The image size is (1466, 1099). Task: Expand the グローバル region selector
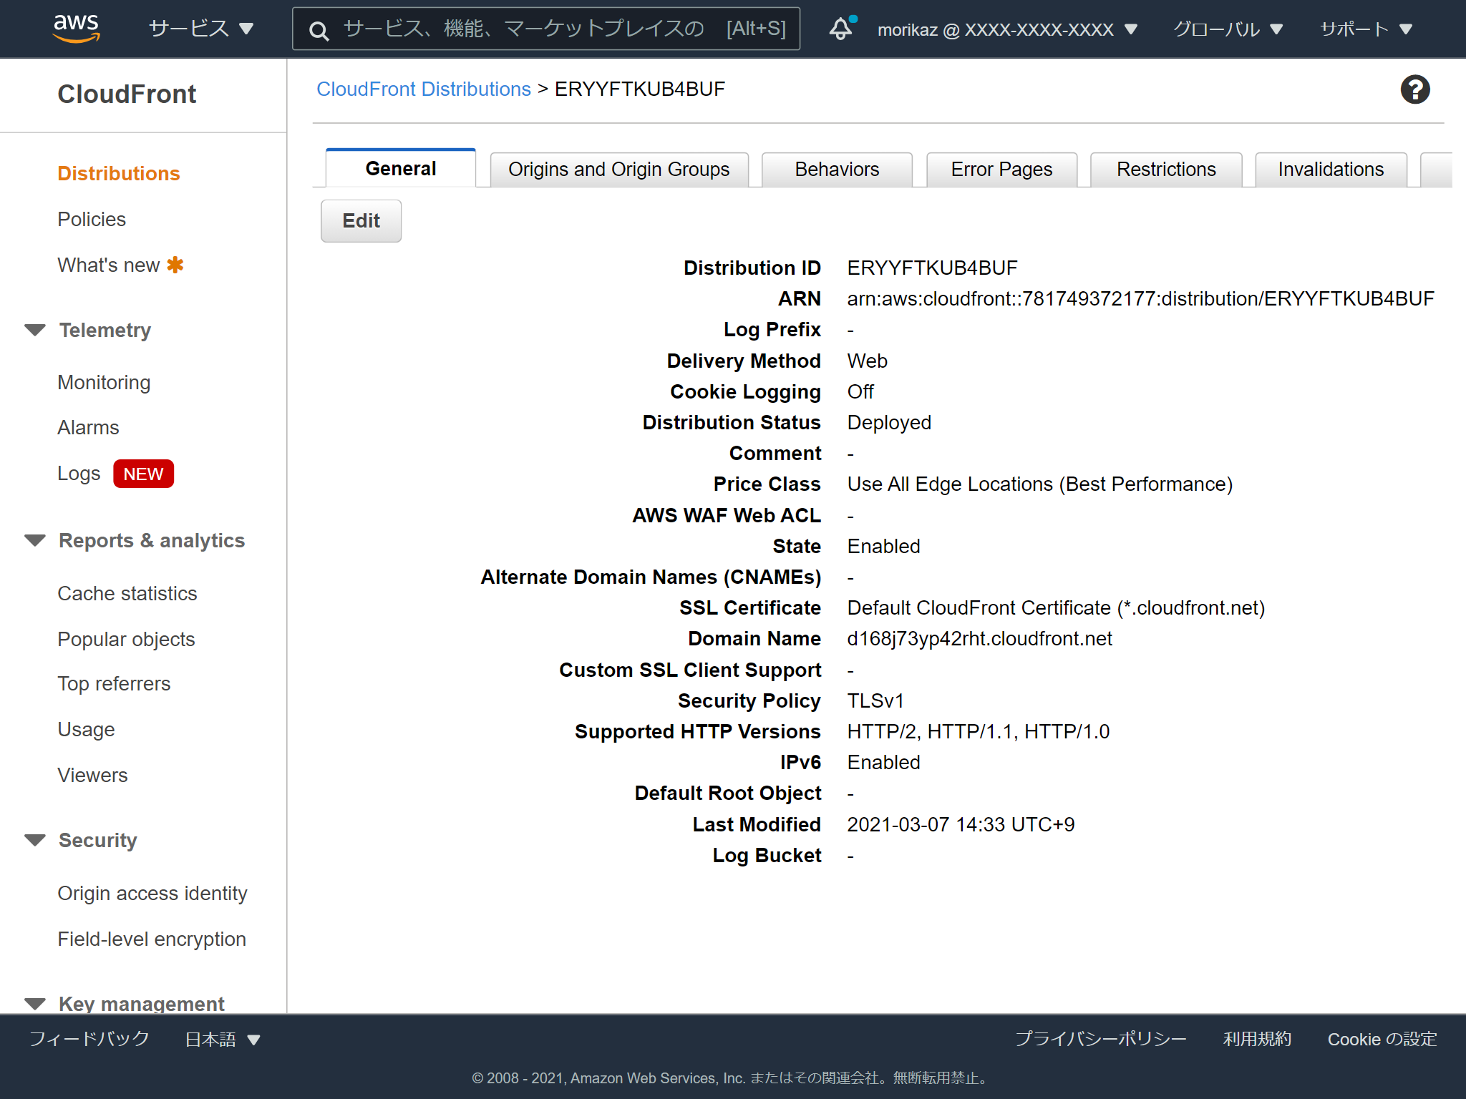point(1225,29)
